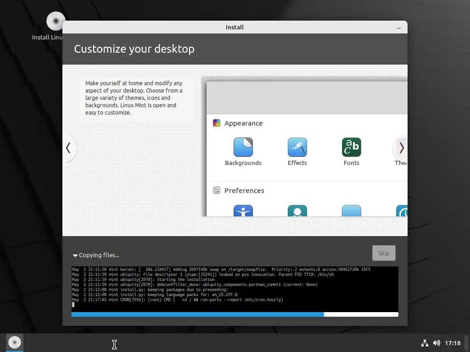This screenshot has height=352, width=470.
Task: Click the log line mentioning en_US.UTF-8
Action: click(155, 295)
